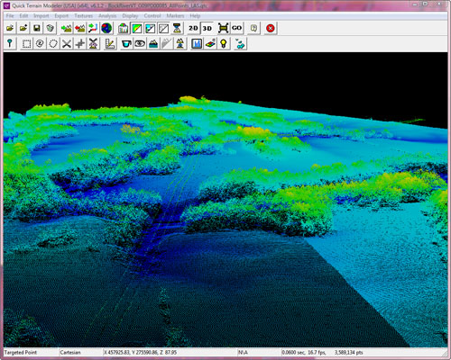This screenshot has height=360, width=451.
Task: Click the red X stop icon
Action: pos(271,29)
